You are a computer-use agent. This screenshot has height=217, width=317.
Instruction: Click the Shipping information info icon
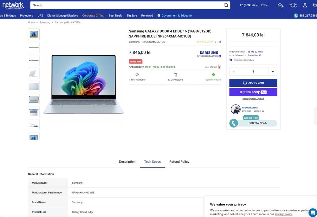coord(231,60)
